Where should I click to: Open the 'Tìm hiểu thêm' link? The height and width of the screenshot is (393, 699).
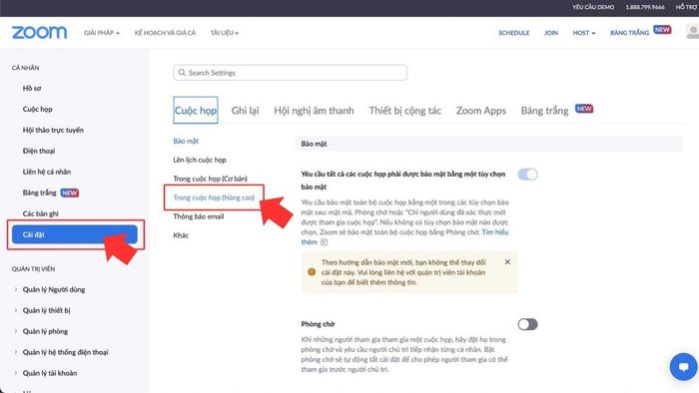pyautogui.click(x=495, y=231)
